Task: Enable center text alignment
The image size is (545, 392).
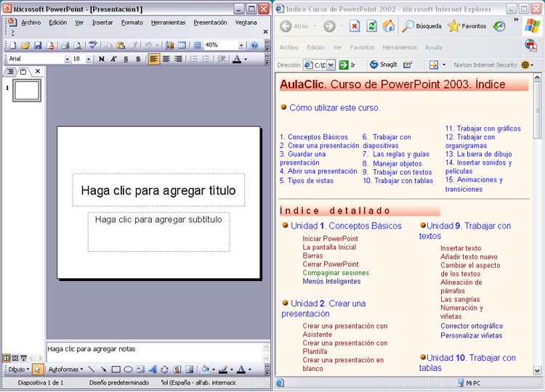Action: [x=166, y=59]
